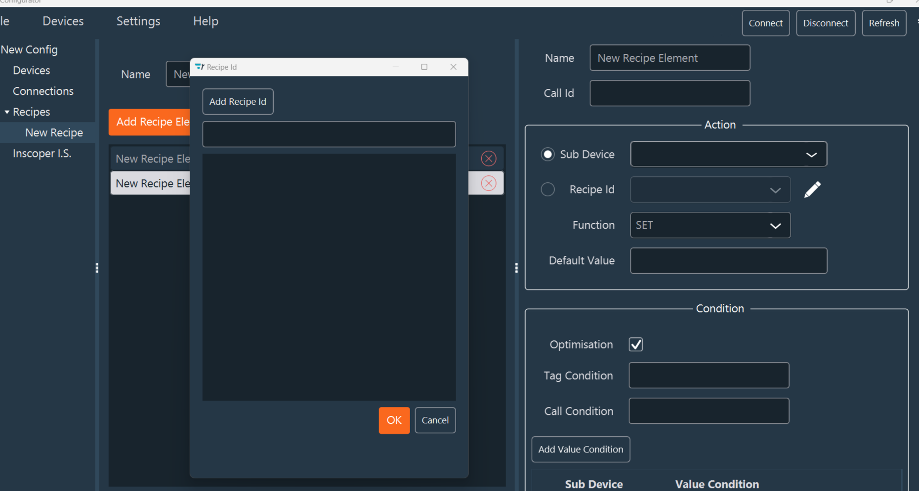Click the Connect button
This screenshot has width=919, height=491.
[765, 23]
